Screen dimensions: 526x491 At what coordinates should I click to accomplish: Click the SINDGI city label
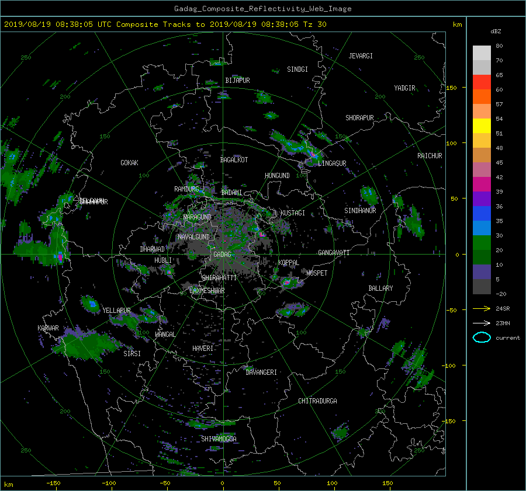pyautogui.click(x=297, y=69)
